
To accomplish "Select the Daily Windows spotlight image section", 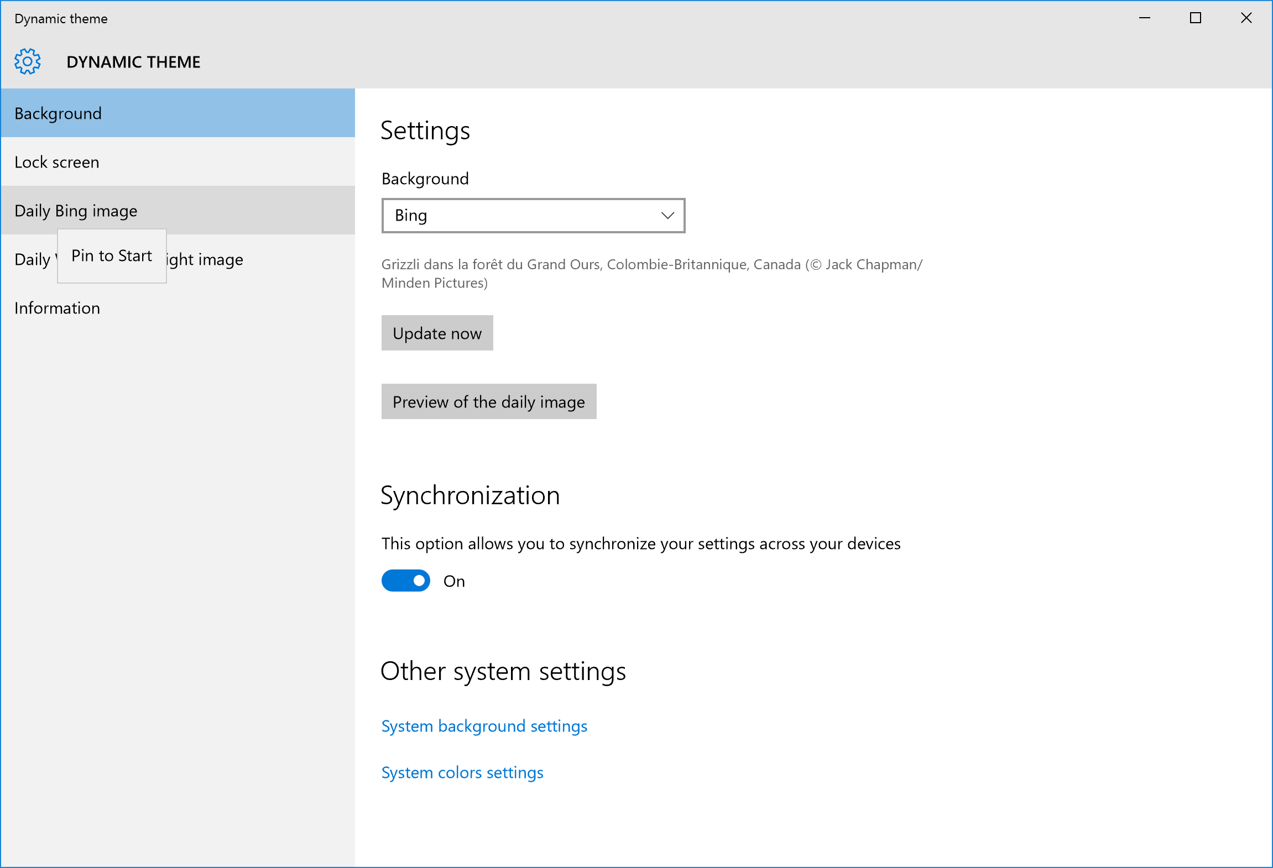I will point(221,259).
